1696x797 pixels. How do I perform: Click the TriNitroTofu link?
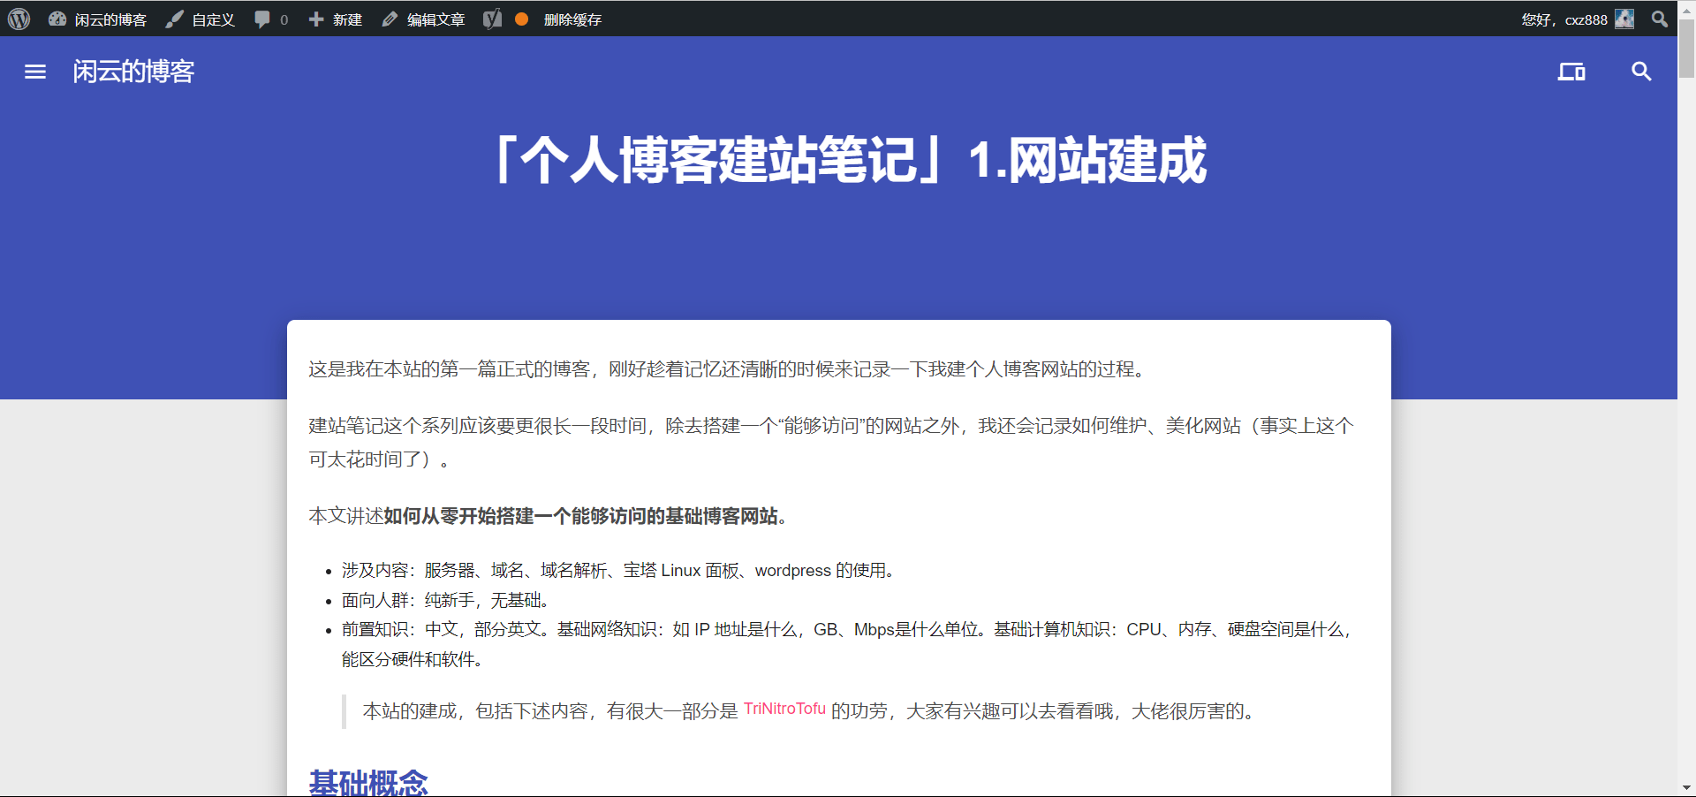pyautogui.click(x=784, y=710)
